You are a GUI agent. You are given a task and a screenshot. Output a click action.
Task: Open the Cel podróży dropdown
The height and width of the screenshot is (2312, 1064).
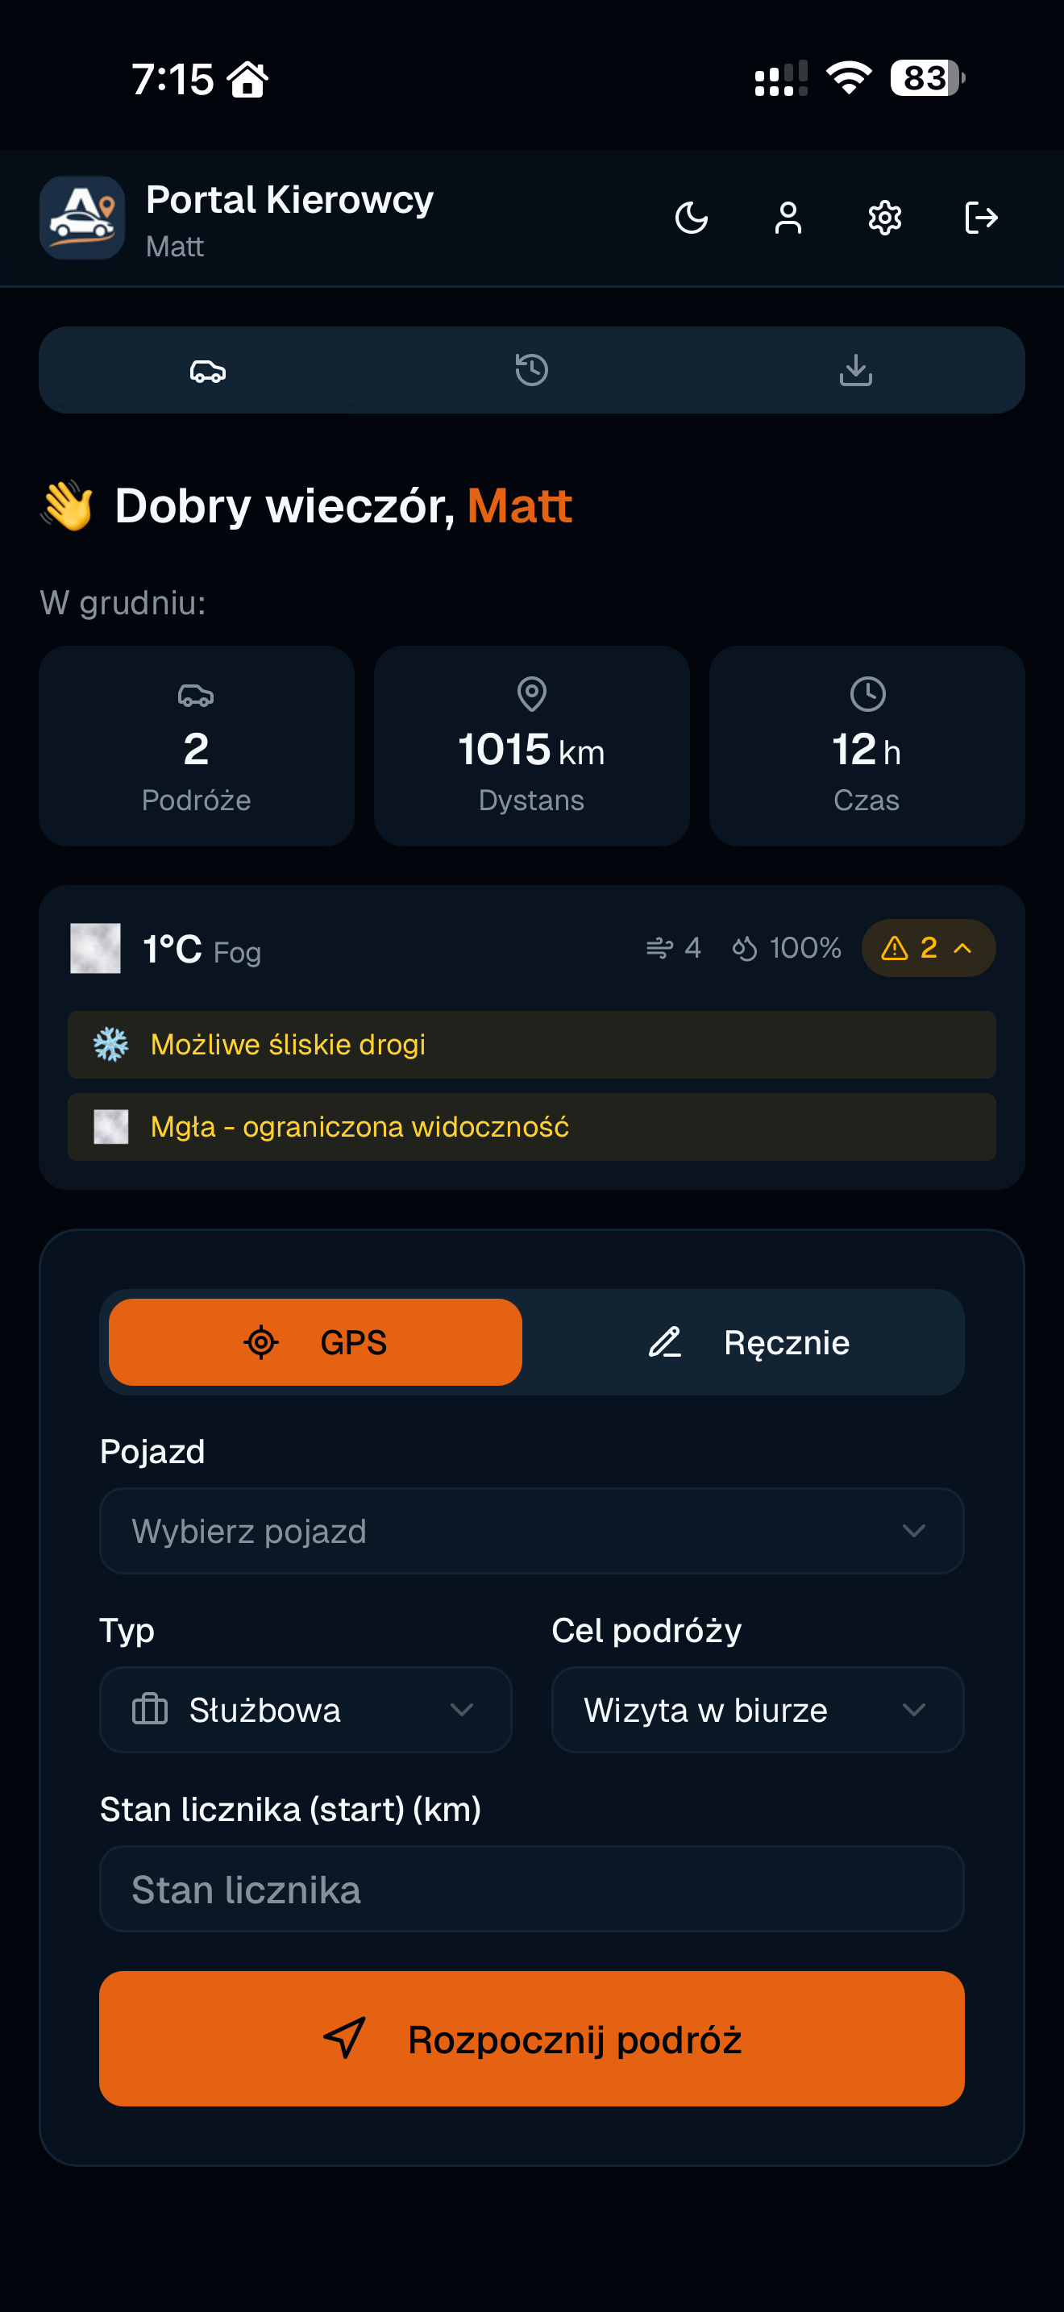pos(757,1710)
